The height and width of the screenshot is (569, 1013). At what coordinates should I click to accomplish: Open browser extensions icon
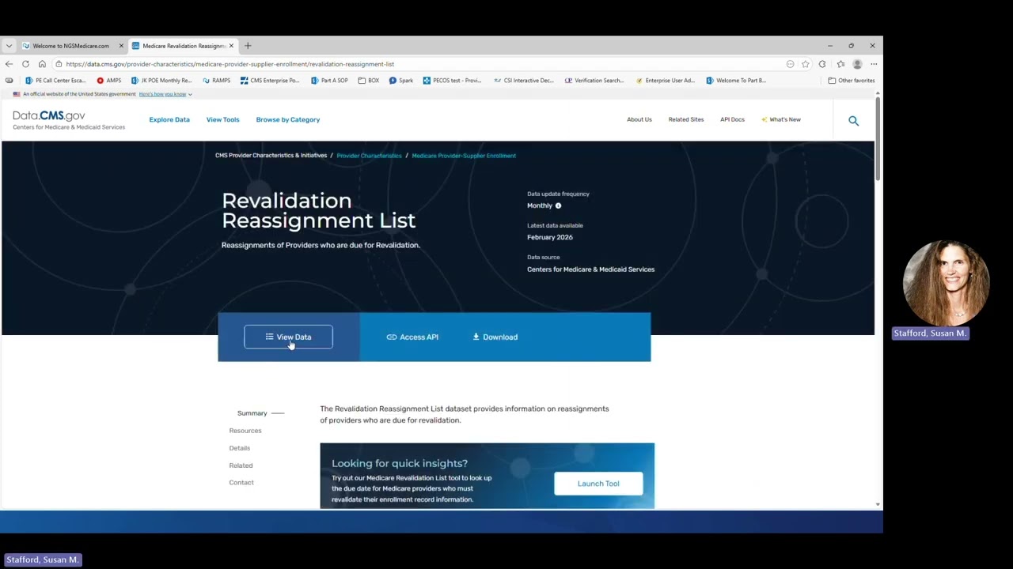point(822,64)
